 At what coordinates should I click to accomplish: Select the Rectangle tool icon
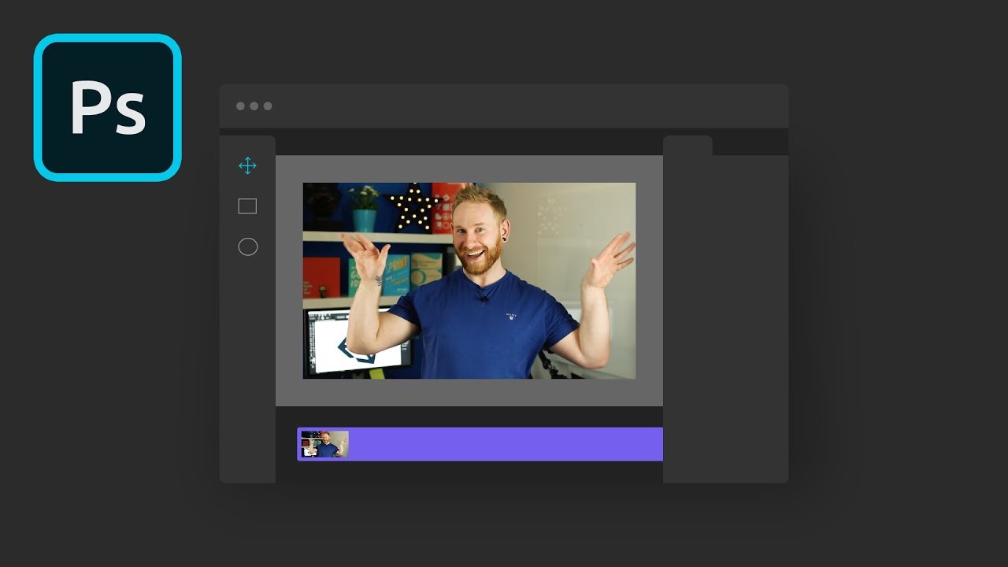point(247,206)
